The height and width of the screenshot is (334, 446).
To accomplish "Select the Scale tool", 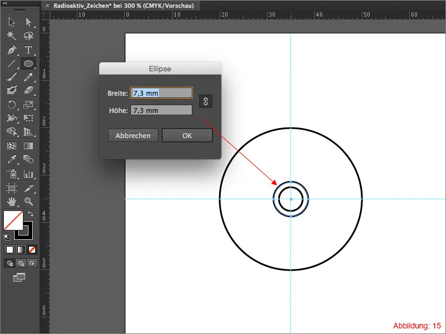I will (28, 105).
